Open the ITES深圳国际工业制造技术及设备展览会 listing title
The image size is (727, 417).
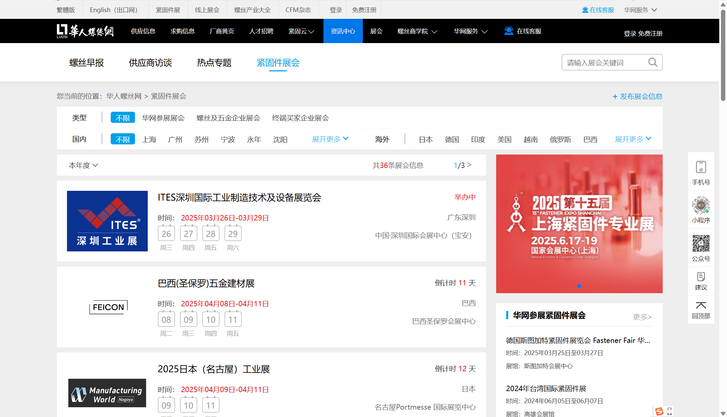(239, 198)
